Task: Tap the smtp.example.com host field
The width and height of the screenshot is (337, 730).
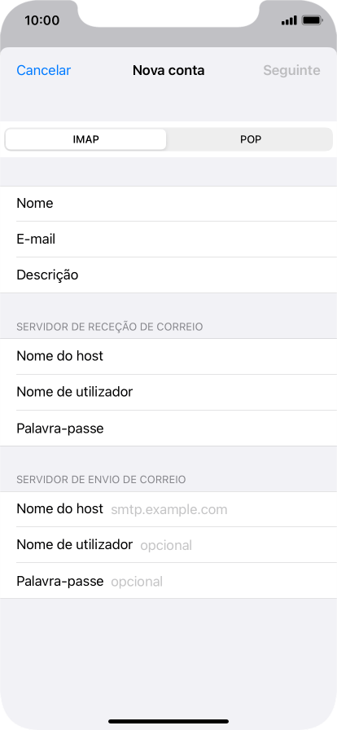Action: [168, 509]
